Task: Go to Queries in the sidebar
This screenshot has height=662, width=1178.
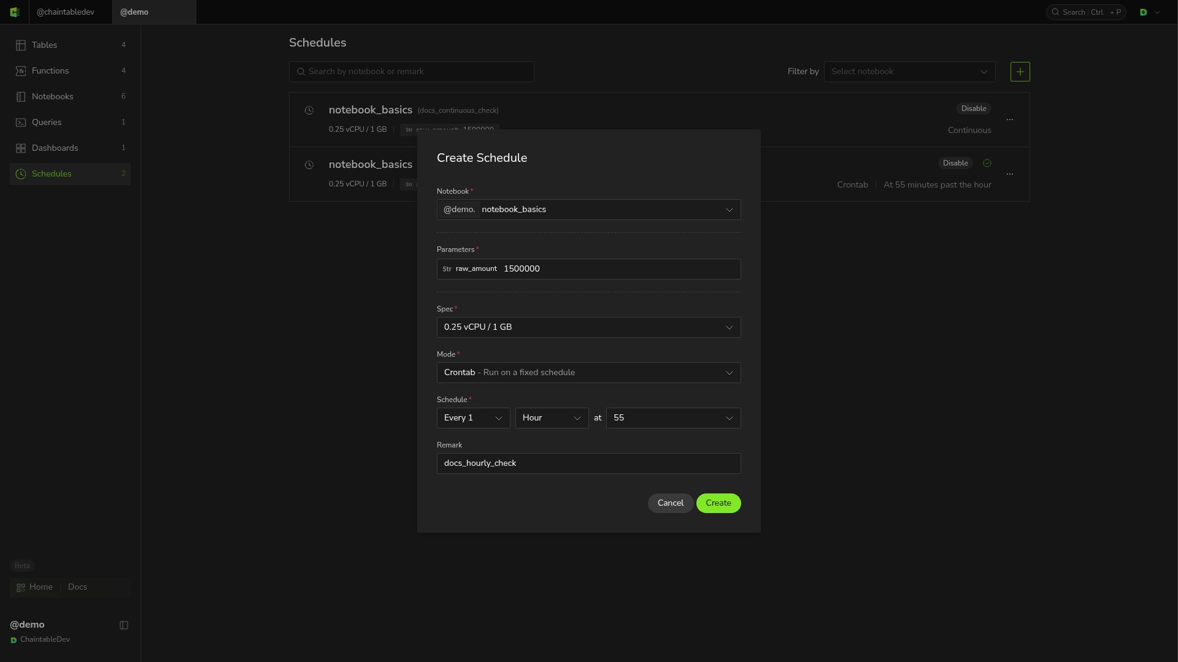Action: pos(71,123)
